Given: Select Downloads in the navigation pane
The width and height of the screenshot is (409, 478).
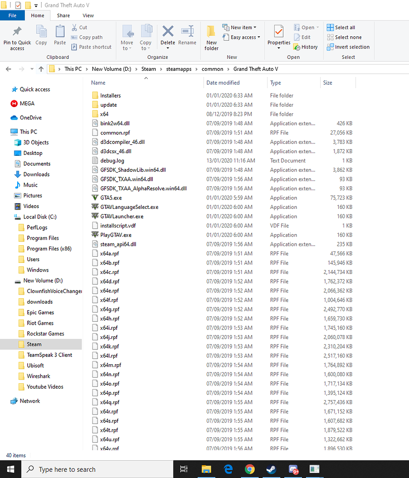Looking at the screenshot, I should coord(32,174).
